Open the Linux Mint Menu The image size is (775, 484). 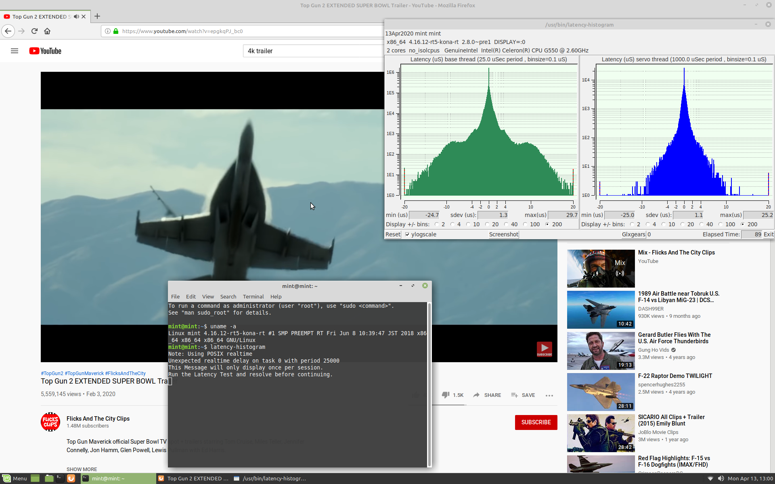(x=15, y=478)
